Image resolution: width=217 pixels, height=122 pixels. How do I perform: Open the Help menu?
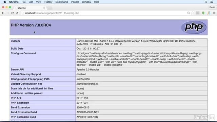97,2
